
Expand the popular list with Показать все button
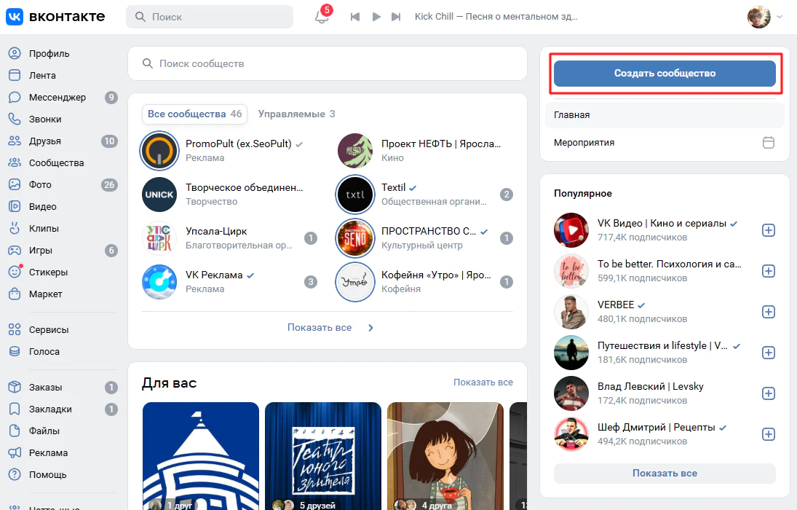[664, 474]
